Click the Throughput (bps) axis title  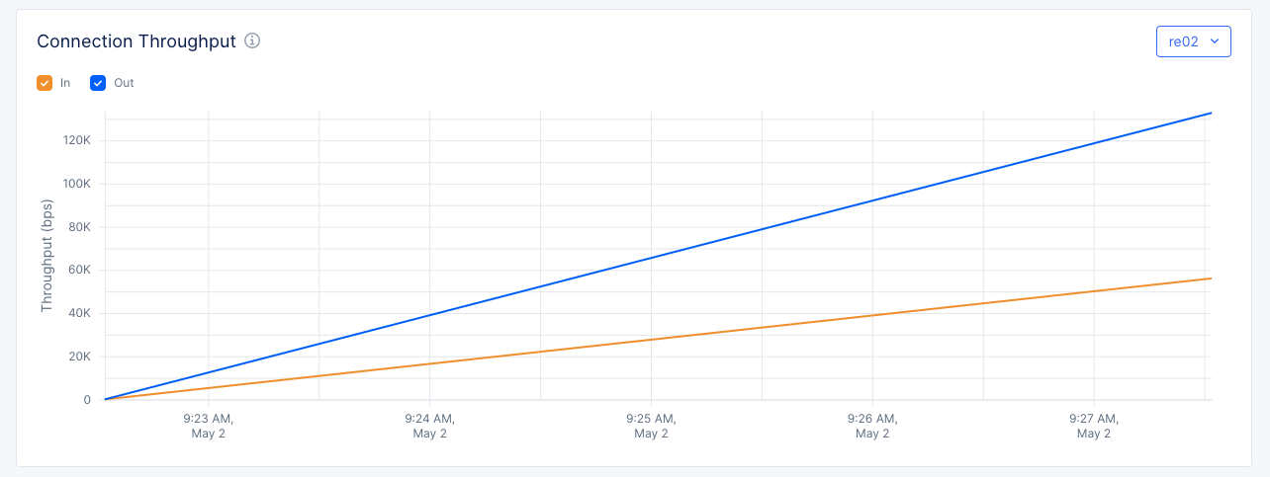click(x=46, y=256)
